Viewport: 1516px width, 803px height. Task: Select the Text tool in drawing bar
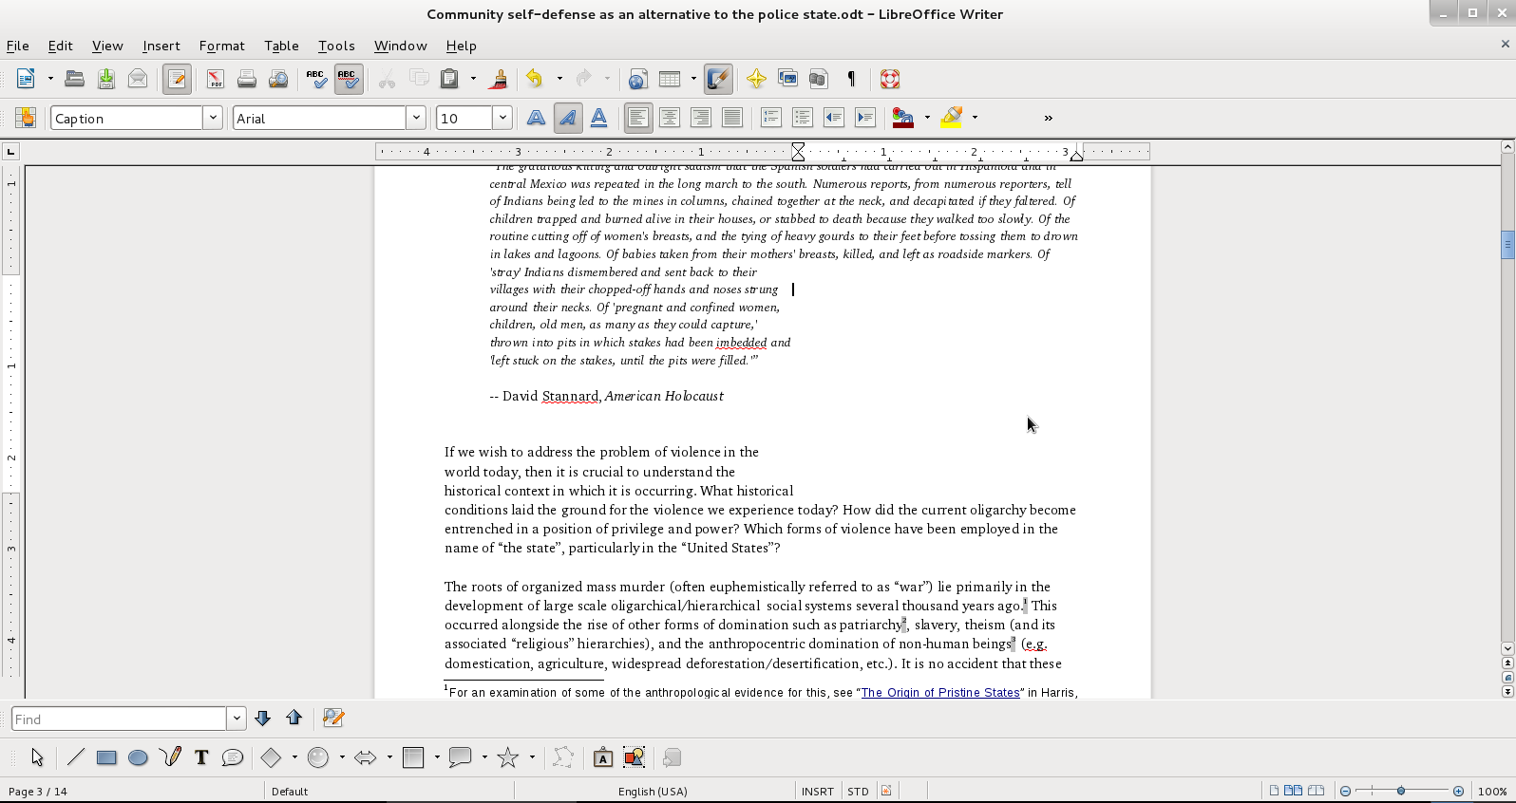tap(201, 756)
